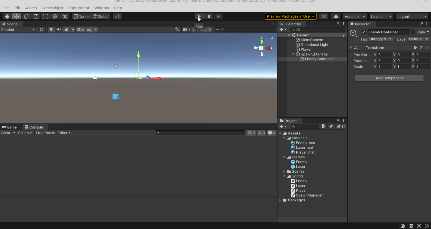Open Preview Packages in Use dropdown
Viewport: 431px width, 229px height.
[291, 16]
